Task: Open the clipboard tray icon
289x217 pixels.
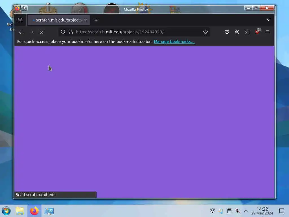Action: pyautogui.click(x=229, y=211)
